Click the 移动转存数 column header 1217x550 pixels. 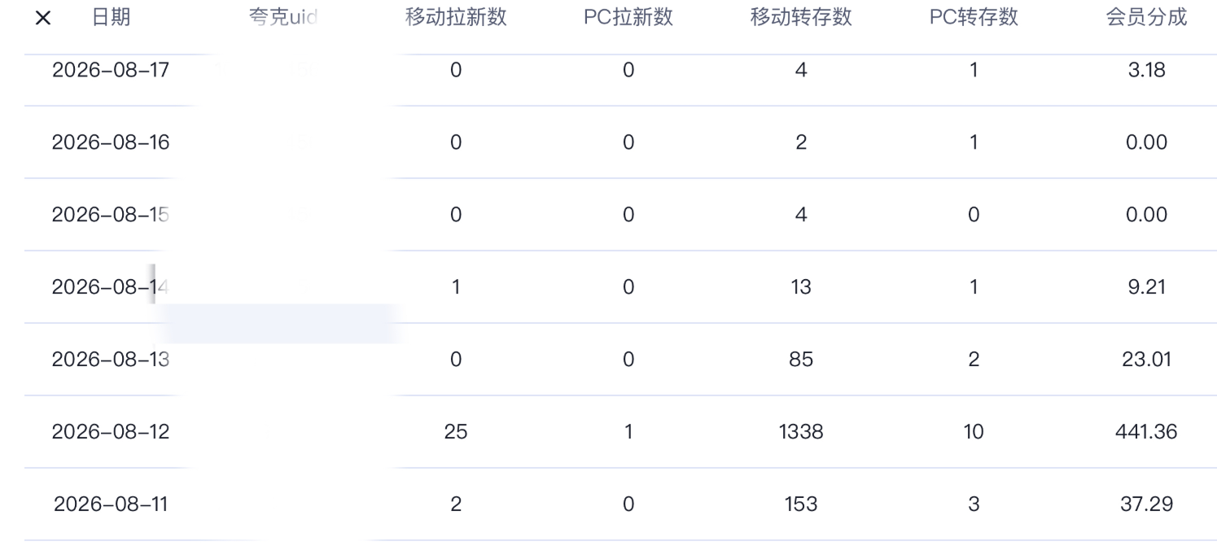[801, 18]
